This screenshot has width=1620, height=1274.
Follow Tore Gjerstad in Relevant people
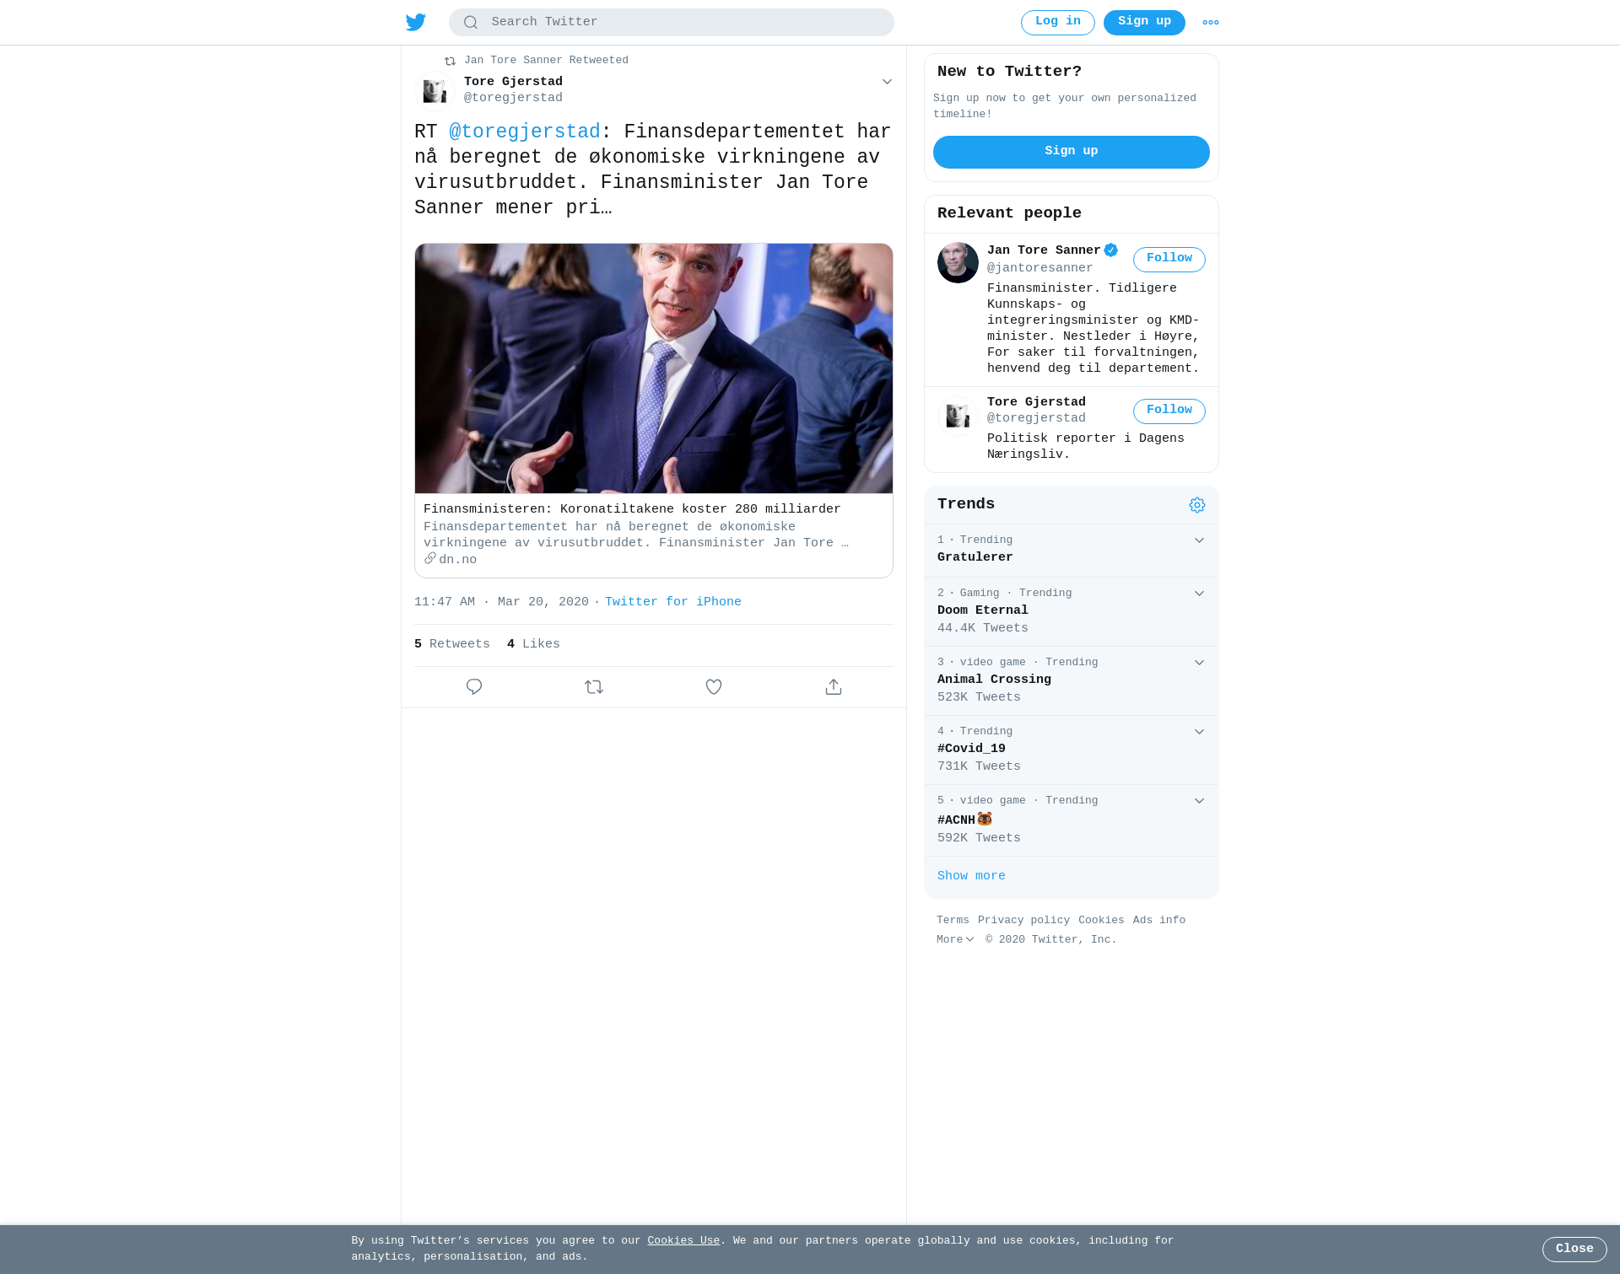[x=1169, y=411]
